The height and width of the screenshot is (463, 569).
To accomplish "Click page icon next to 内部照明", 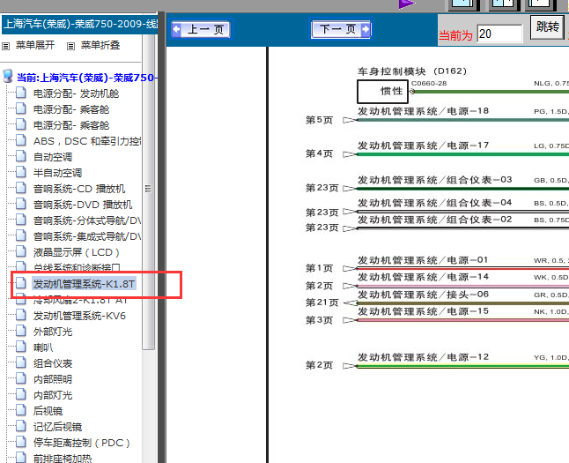I will (20, 378).
